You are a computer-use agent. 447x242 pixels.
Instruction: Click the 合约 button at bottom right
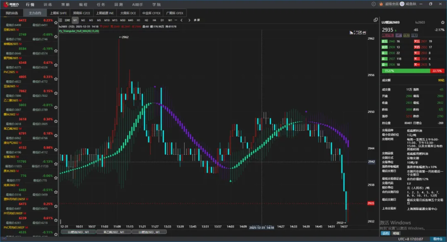tap(385, 233)
